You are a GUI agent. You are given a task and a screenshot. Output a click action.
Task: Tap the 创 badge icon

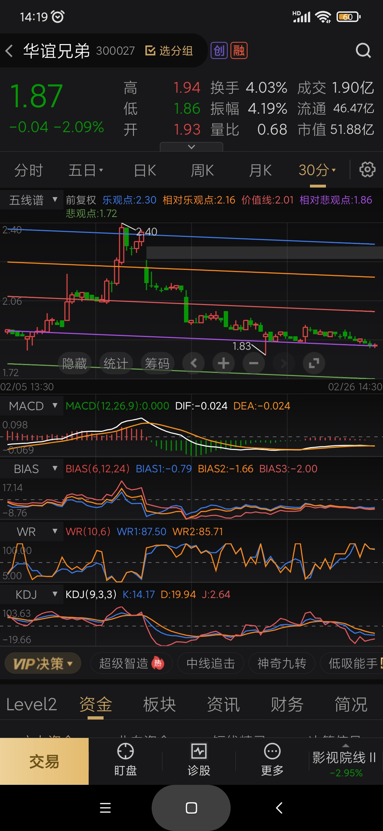[x=219, y=50]
